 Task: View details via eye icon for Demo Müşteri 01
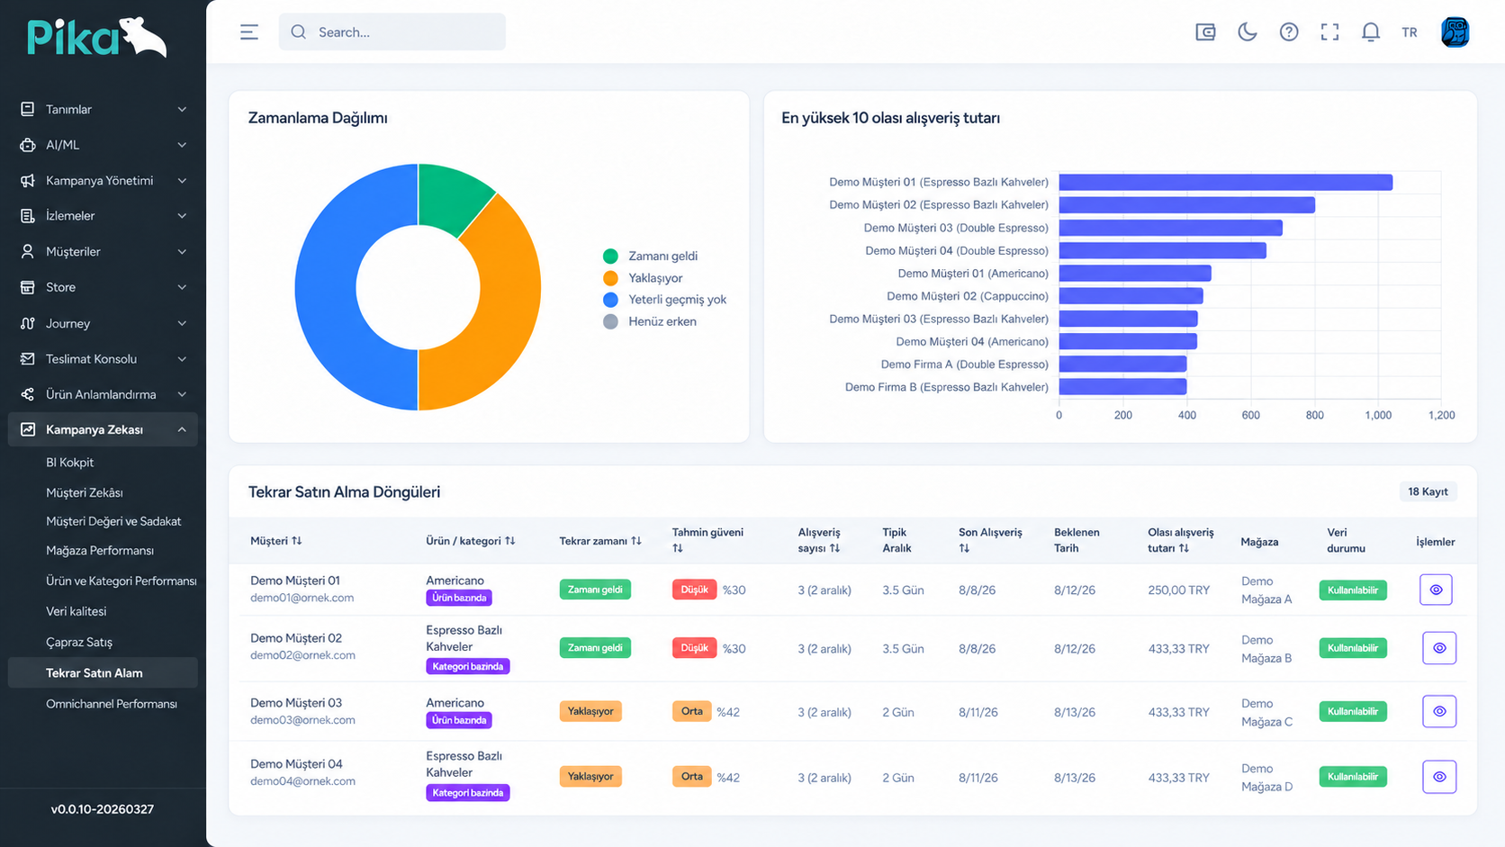click(1436, 590)
